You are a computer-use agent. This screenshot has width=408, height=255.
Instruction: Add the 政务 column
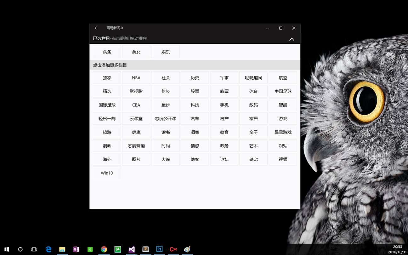224,146
